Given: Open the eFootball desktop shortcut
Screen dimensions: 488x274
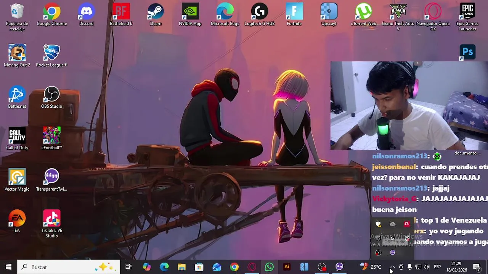Looking at the screenshot, I should point(51,139).
